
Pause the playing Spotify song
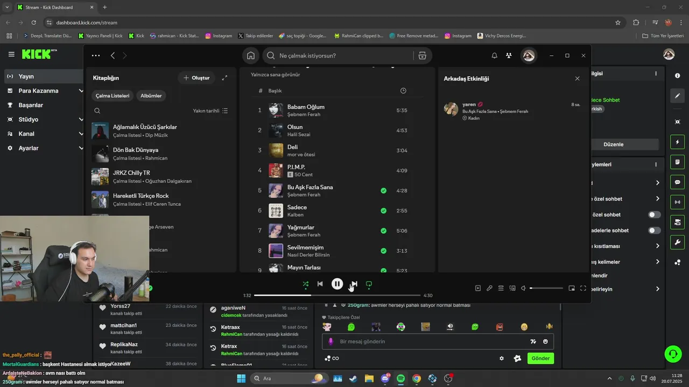pos(337,284)
